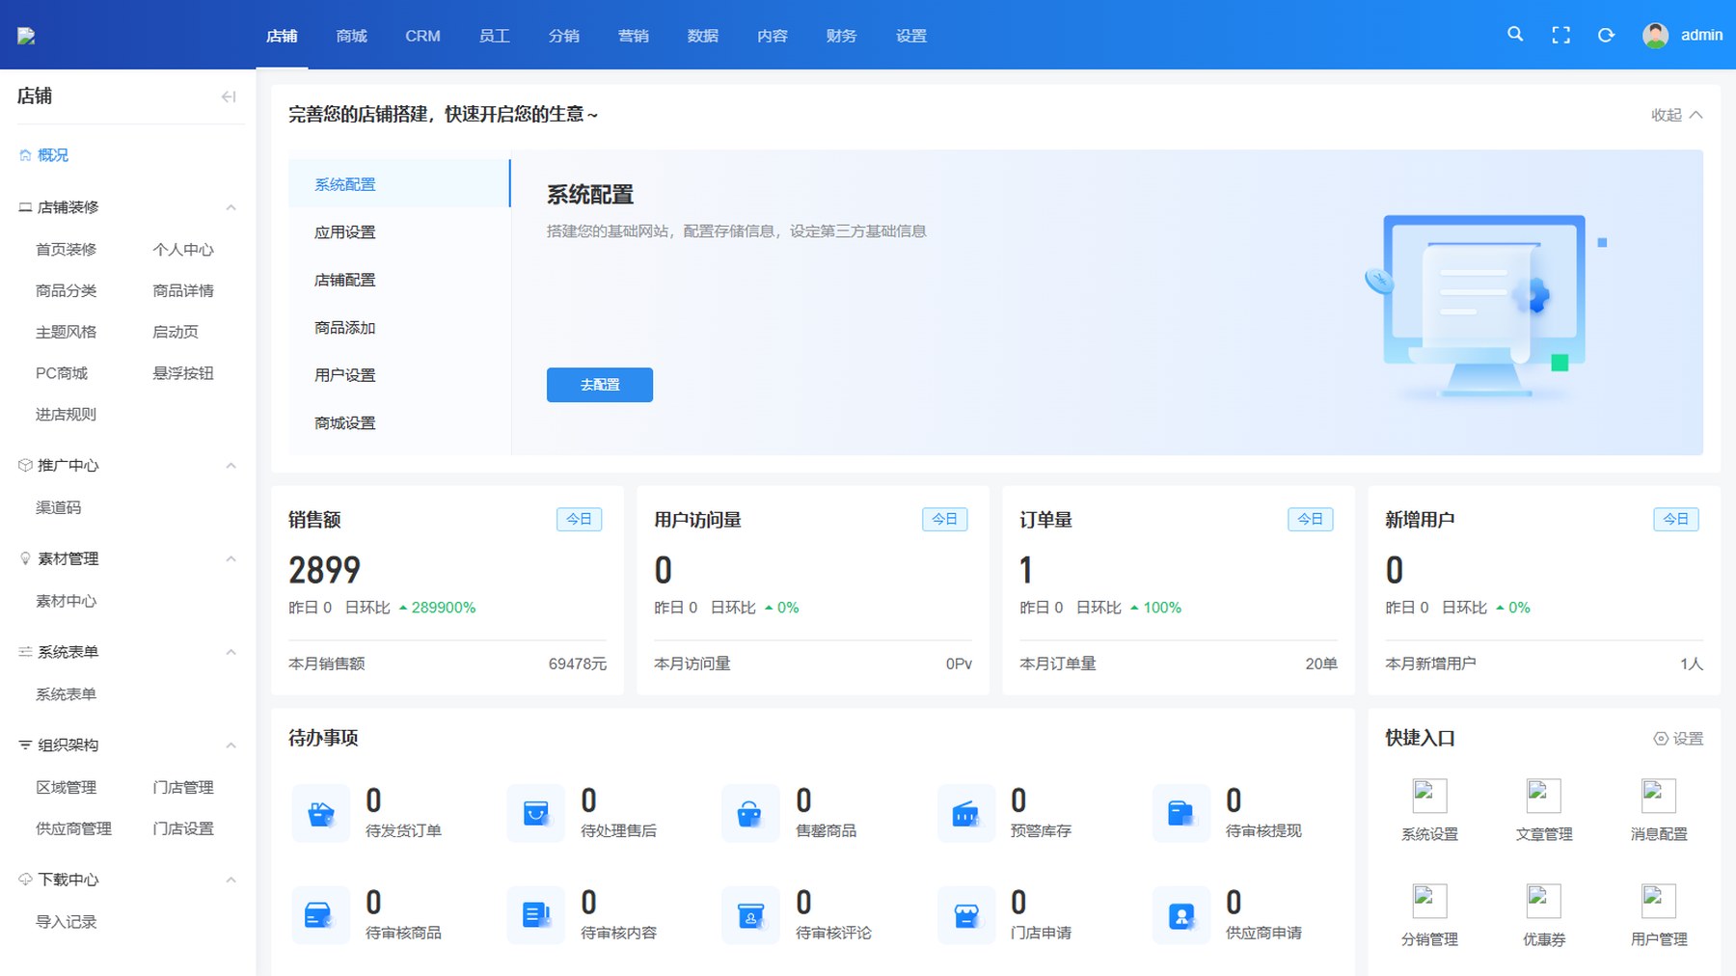Open 待审核内容 icon

pos(535,915)
